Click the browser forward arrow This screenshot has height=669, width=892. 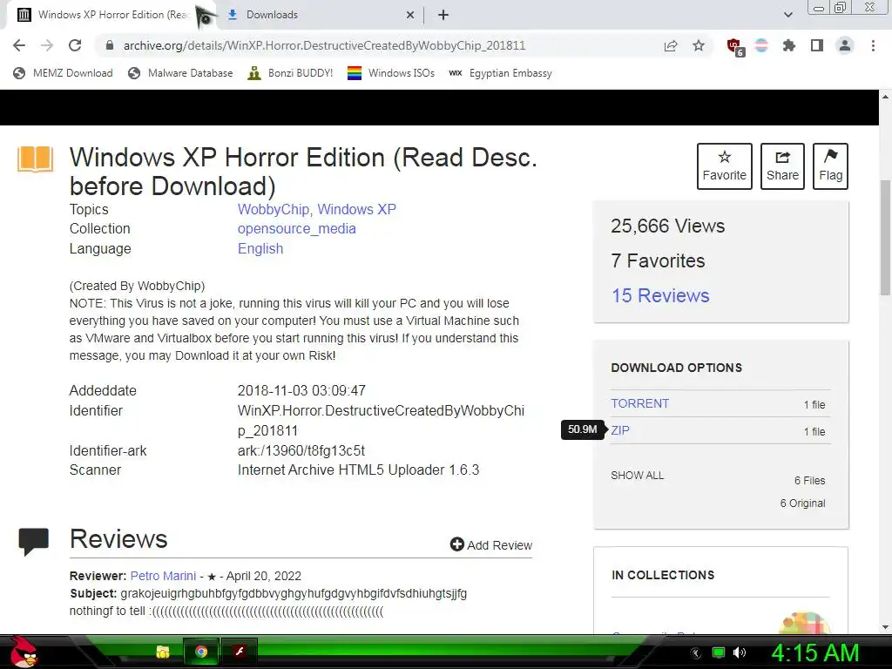[47, 45]
